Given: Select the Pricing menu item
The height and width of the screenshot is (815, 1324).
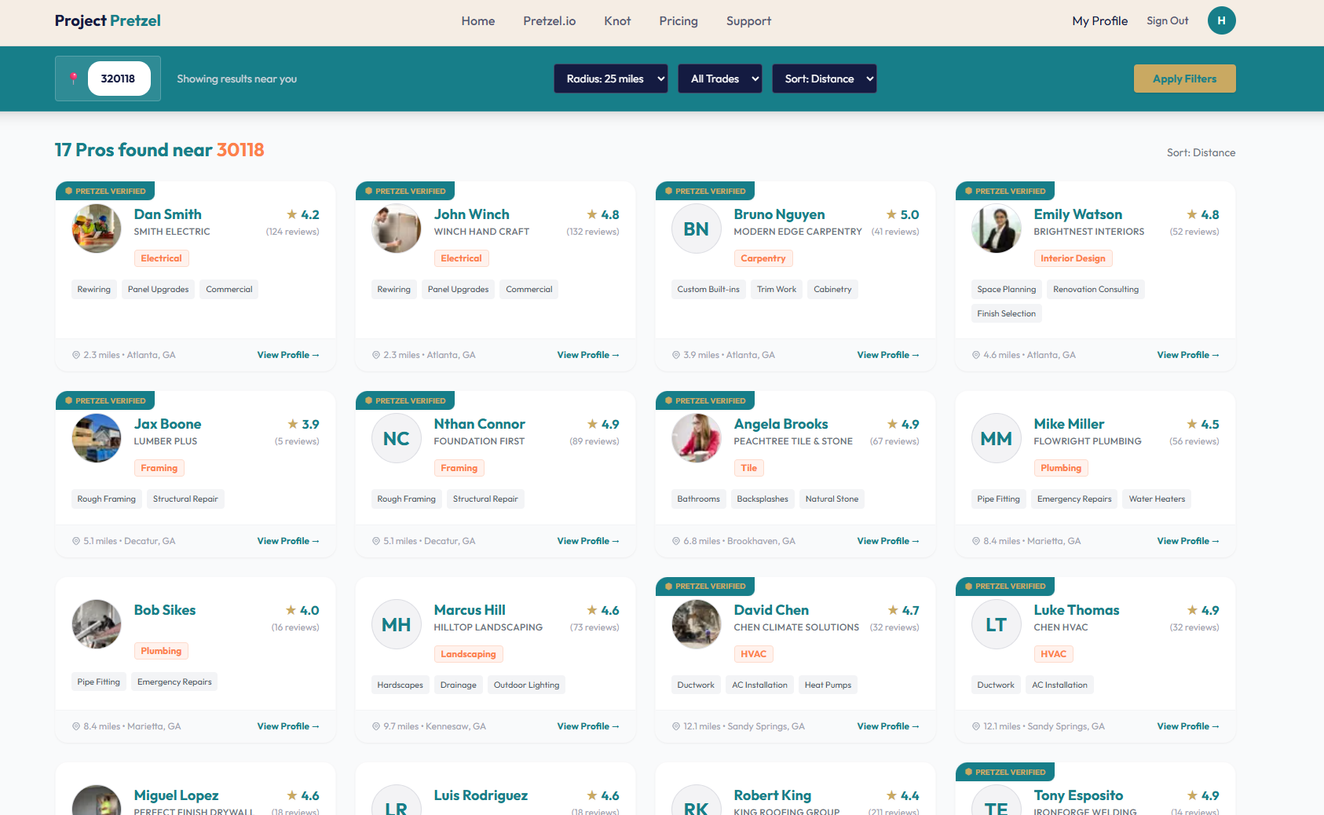Looking at the screenshot, I should click(x=678, y=21).
